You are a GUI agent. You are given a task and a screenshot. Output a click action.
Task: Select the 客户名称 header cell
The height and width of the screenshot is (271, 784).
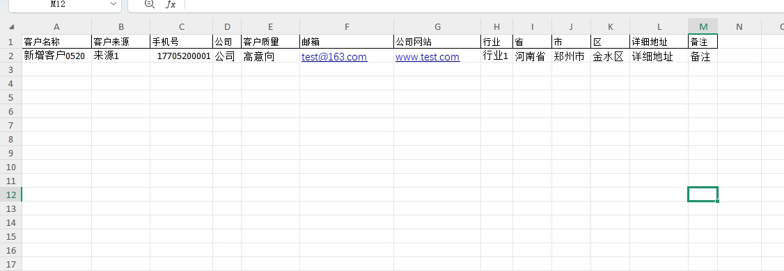(x=56, y=42)
